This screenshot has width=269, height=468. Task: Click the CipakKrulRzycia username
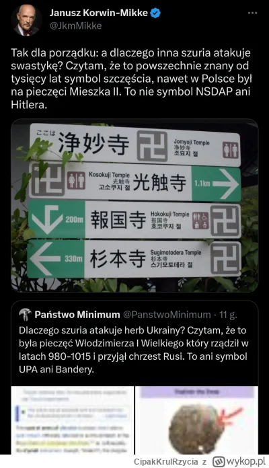point(165,462)
